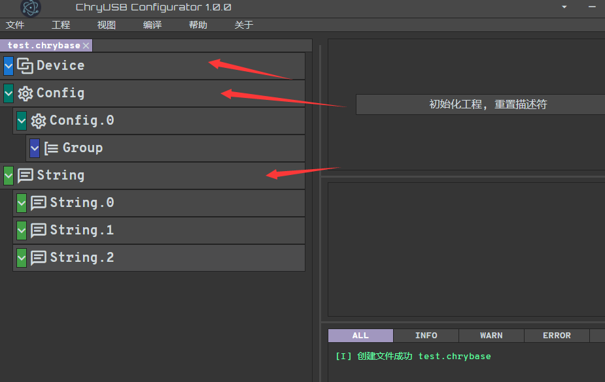Image resolution: width=605 pixels, height=382 pixels.
Task: Click the message icon beside String.0
Action: tap(39, 203)
